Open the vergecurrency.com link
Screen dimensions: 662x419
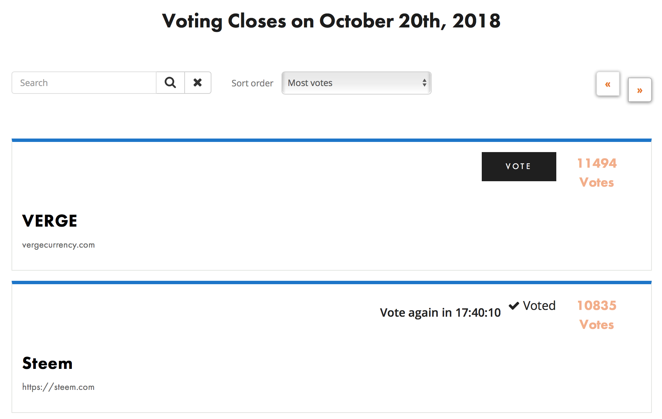(x=58, y=245)
